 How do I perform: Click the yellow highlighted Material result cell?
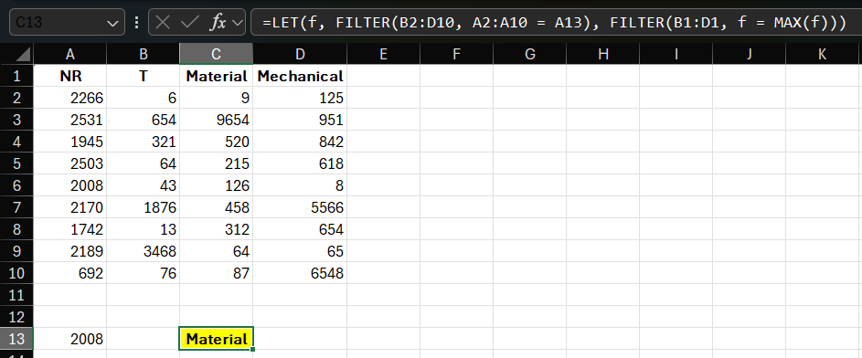coord(216,340)
